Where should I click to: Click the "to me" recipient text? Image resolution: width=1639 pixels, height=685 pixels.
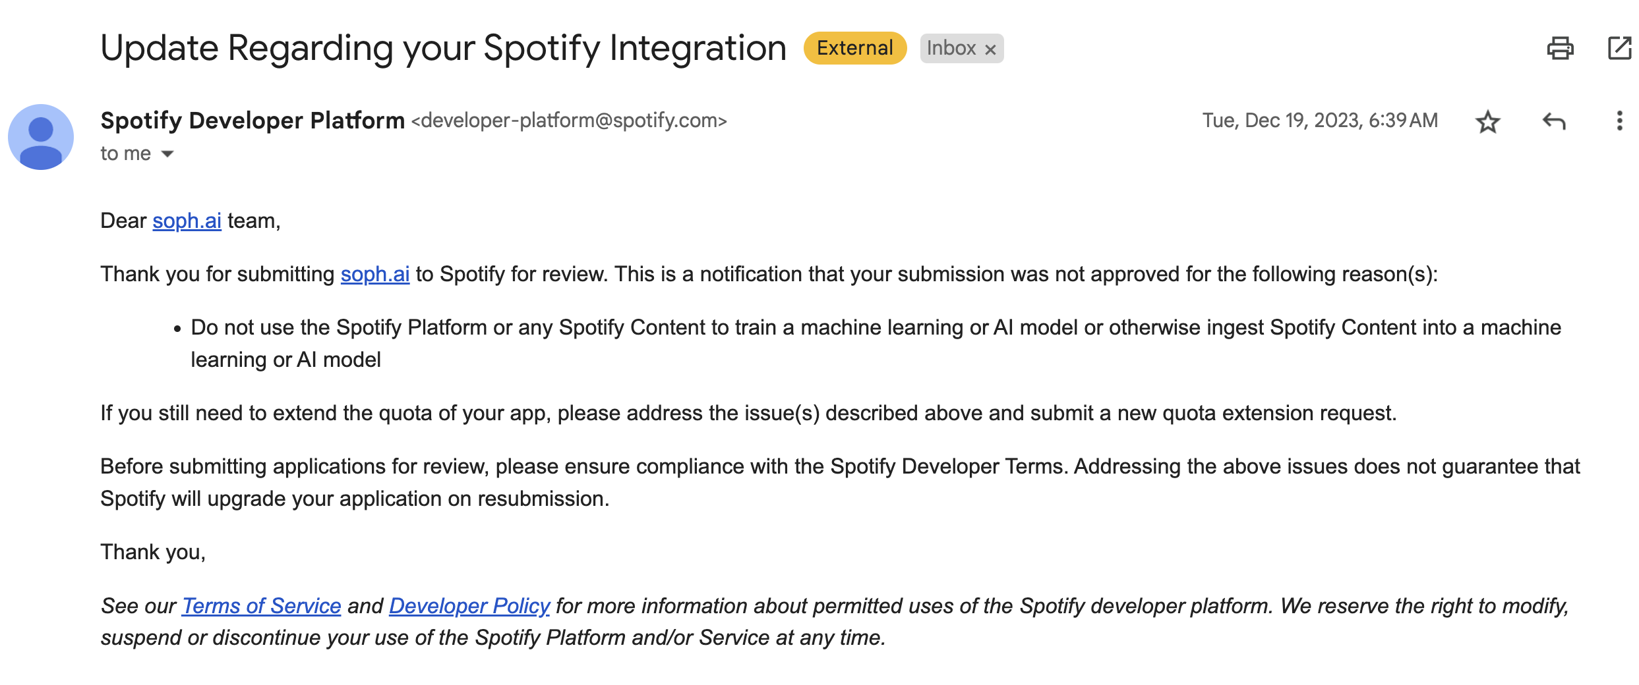(125, 153)
